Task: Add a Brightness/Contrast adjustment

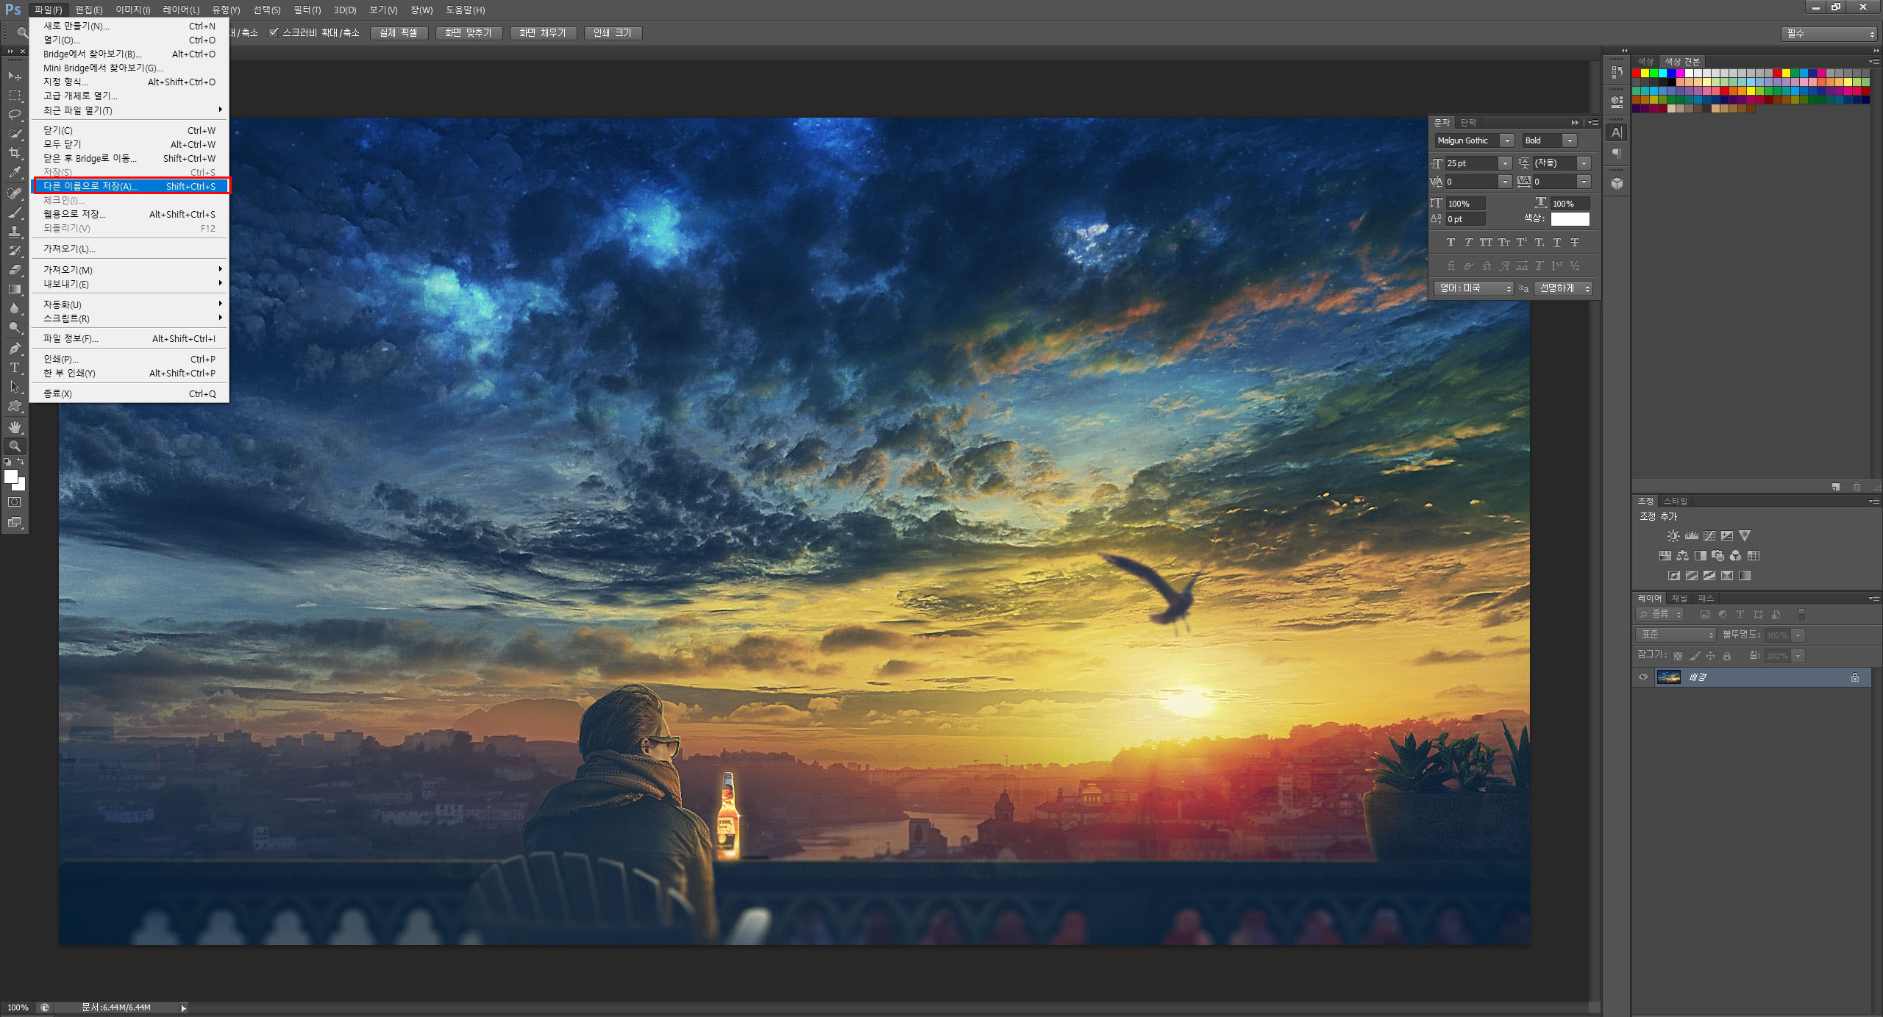Action: [x=1673, y=536]
